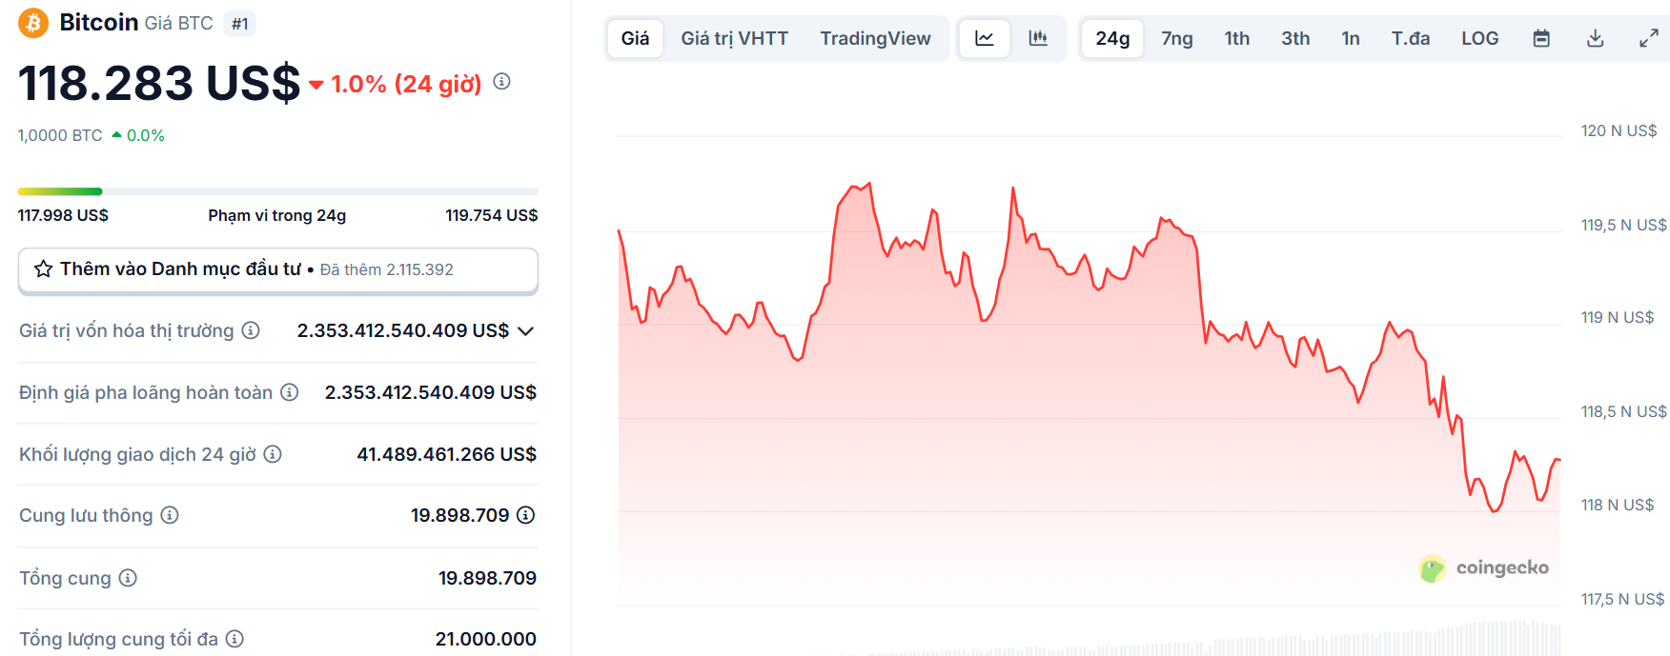Screen dimensions: 1670x656
Task: Select the Giá trị VHTT tab
Action: click(734, 38)
